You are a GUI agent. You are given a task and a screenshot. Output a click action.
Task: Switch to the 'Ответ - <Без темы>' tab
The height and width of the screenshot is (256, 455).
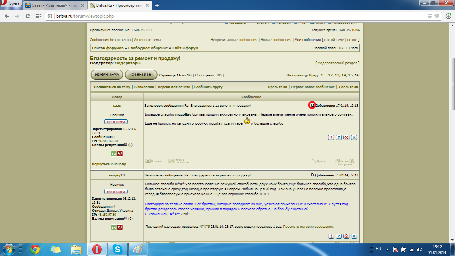pyautogui.click(x=55, y=5)
